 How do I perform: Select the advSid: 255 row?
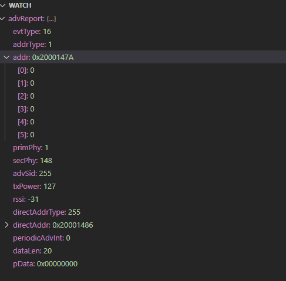coord(143,174)
